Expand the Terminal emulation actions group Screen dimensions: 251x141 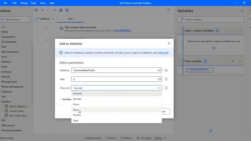11,130
